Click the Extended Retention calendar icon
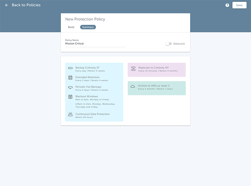The height and width of the screenshot is (186, 251). 70,78
